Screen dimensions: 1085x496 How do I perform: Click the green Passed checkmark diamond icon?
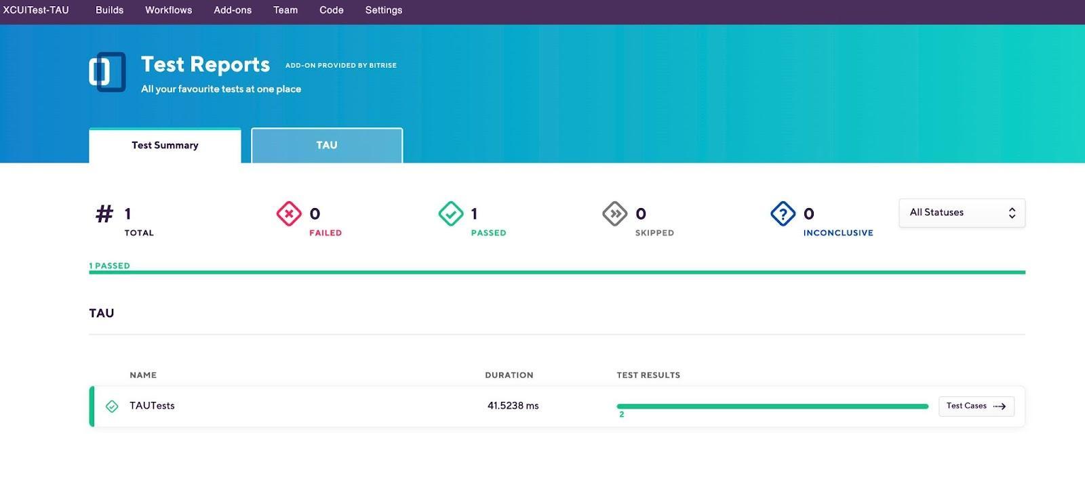coord(451,214)
